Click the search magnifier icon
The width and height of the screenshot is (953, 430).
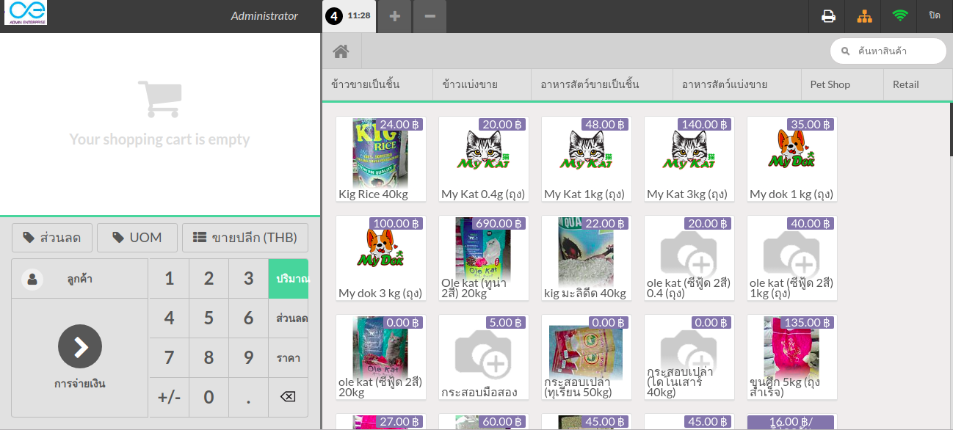[x=847, y=51]
